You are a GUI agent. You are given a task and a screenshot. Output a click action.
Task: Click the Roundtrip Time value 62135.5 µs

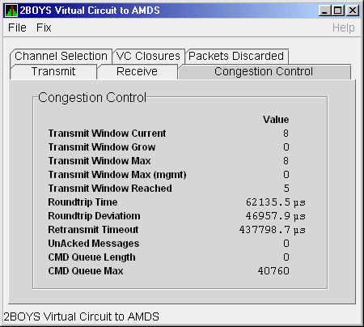coord(275,202)
